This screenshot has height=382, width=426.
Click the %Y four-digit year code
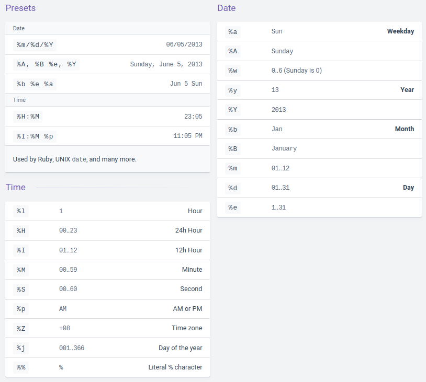point(232,110)
